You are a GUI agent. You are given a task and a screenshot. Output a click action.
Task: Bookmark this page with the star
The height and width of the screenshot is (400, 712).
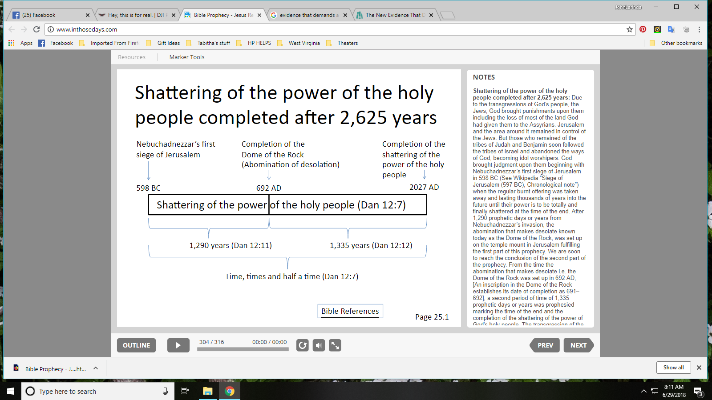(629, 29)
